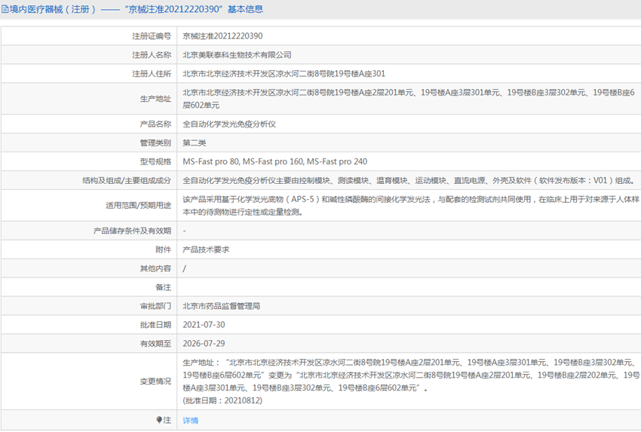Click the product name 全自动化学发光免疫分析仪
Screen dimensions: 641x432
[229, 124]
